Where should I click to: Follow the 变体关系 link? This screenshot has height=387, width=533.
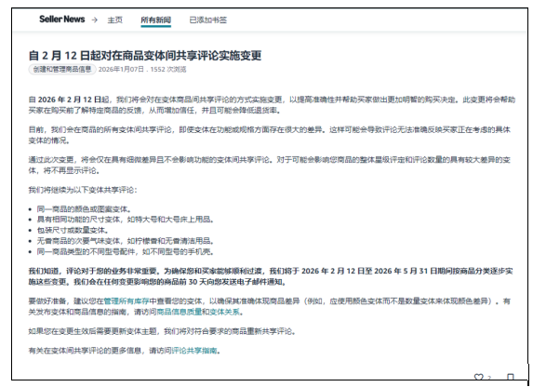(x=224, y=312)
